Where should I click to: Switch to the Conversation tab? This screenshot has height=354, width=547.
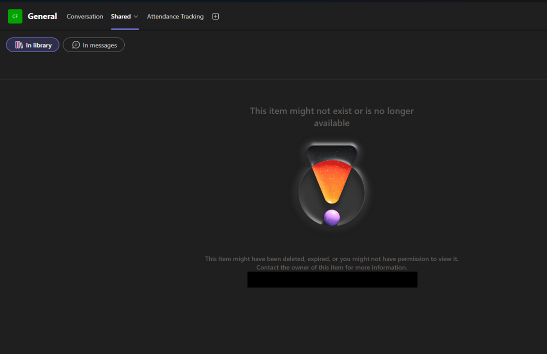coord(85,16)
